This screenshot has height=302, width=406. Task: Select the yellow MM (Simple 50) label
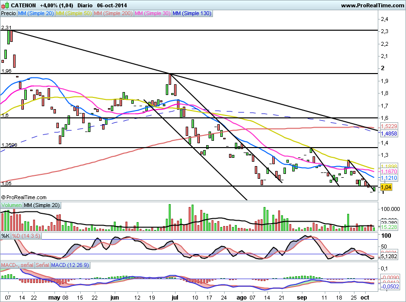[x=74, y=14]
